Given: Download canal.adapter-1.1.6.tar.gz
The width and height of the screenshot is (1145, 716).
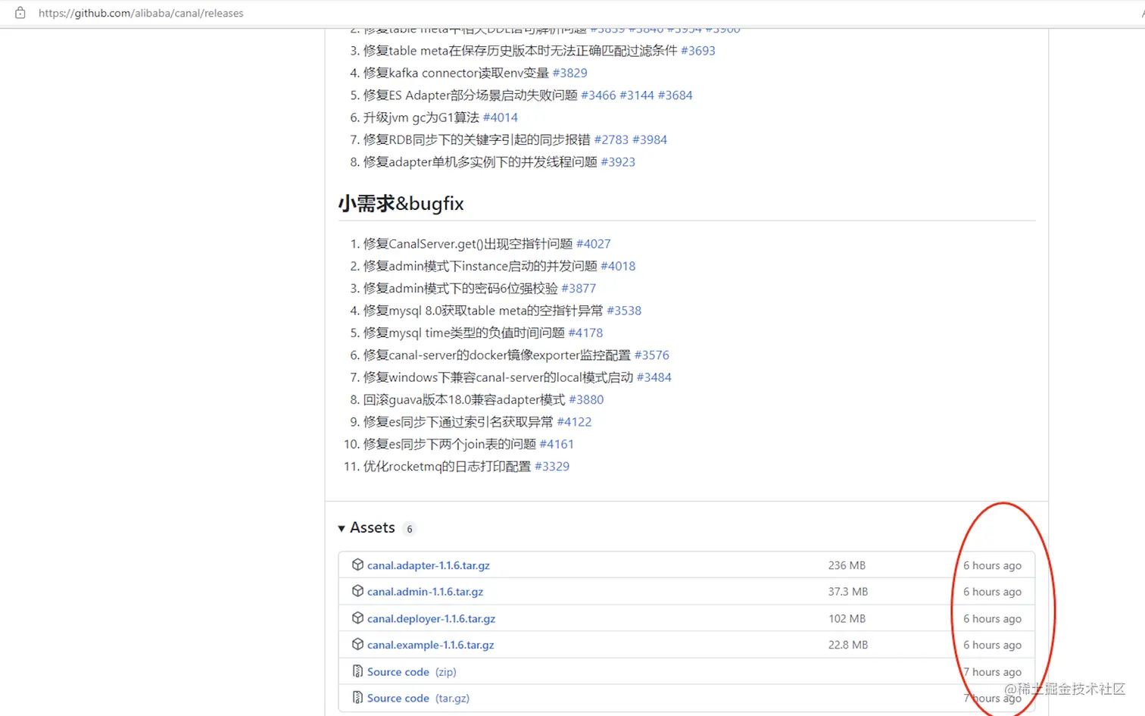Looking at the screenshot, I should (429, 565).
